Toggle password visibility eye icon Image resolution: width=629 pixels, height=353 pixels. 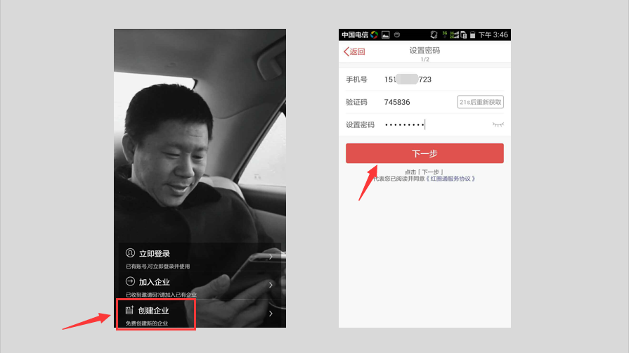point(498,124)
